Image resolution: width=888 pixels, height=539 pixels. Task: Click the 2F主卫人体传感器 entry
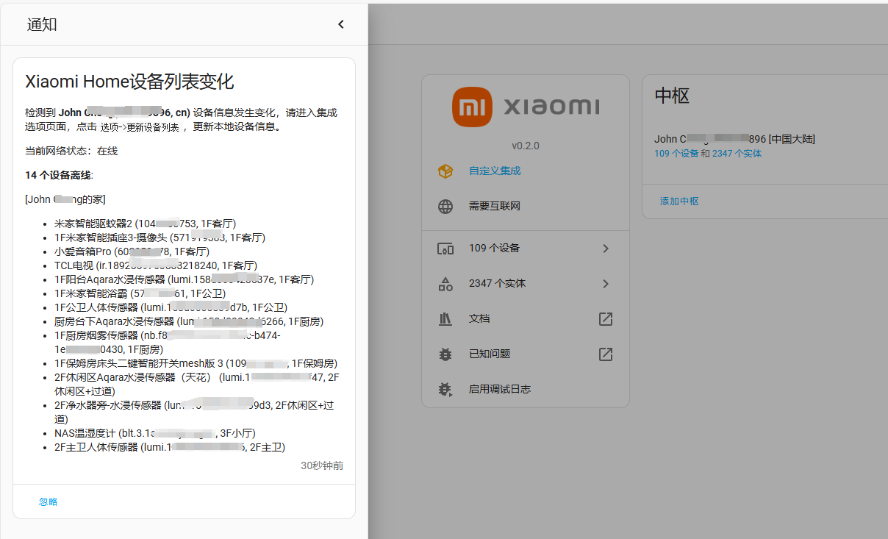(170, 447)
